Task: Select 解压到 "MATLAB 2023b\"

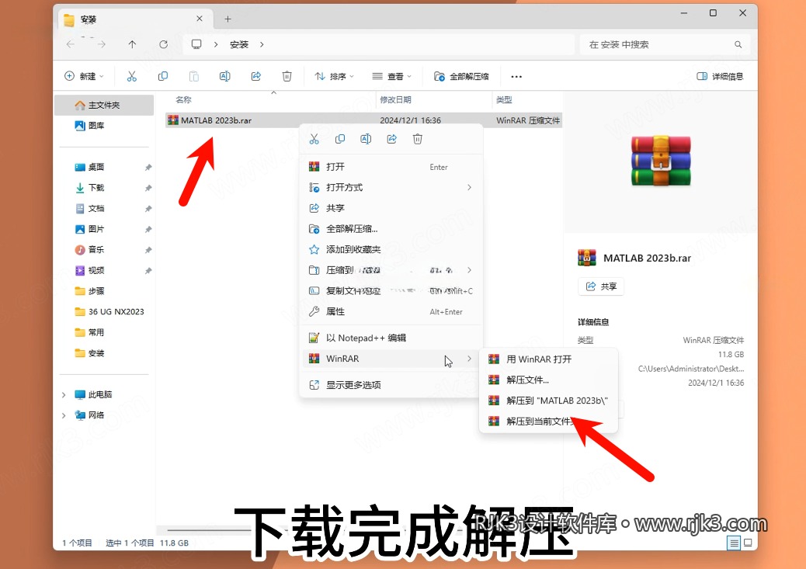Action: click(x=548, y=401)
